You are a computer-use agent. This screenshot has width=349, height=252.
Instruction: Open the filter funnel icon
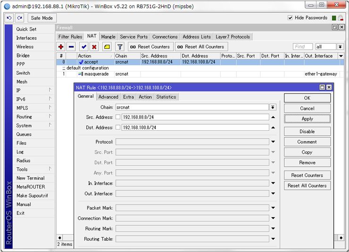click(x=120, y=47)
